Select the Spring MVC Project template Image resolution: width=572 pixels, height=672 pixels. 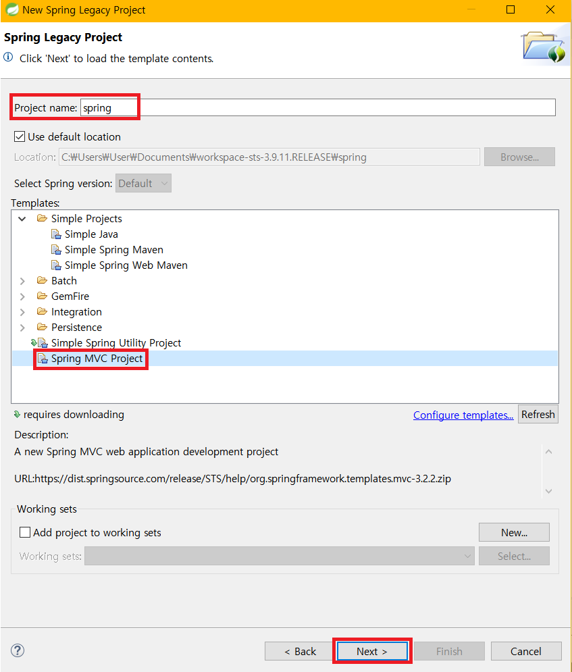click(x=97, y=358)
